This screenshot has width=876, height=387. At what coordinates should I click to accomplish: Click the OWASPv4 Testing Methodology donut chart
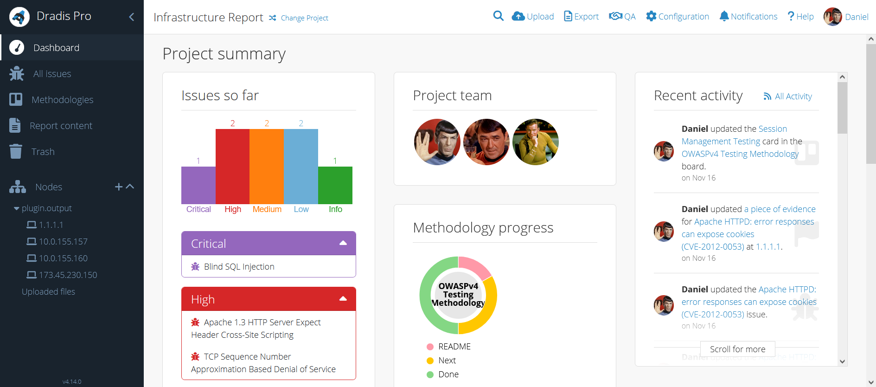coord(458,295)
